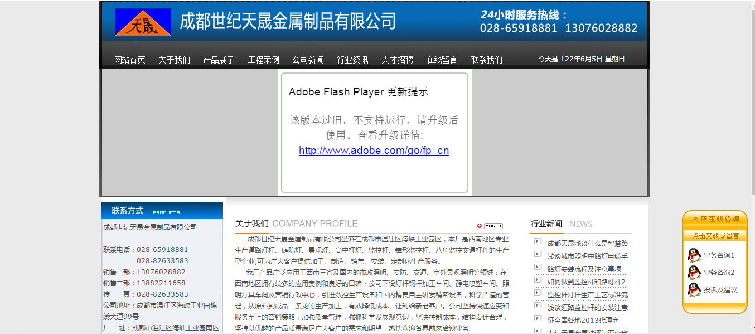Open news 征全国各地2013代理商
Viewport: 755px width, 334px height.
pos(583,321)
